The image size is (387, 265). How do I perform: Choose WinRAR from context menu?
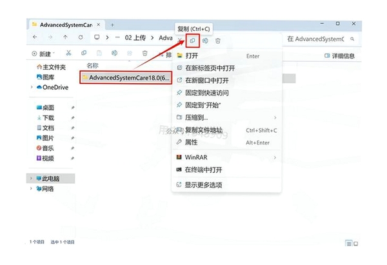pyautogui.click(x=226, y=157)
